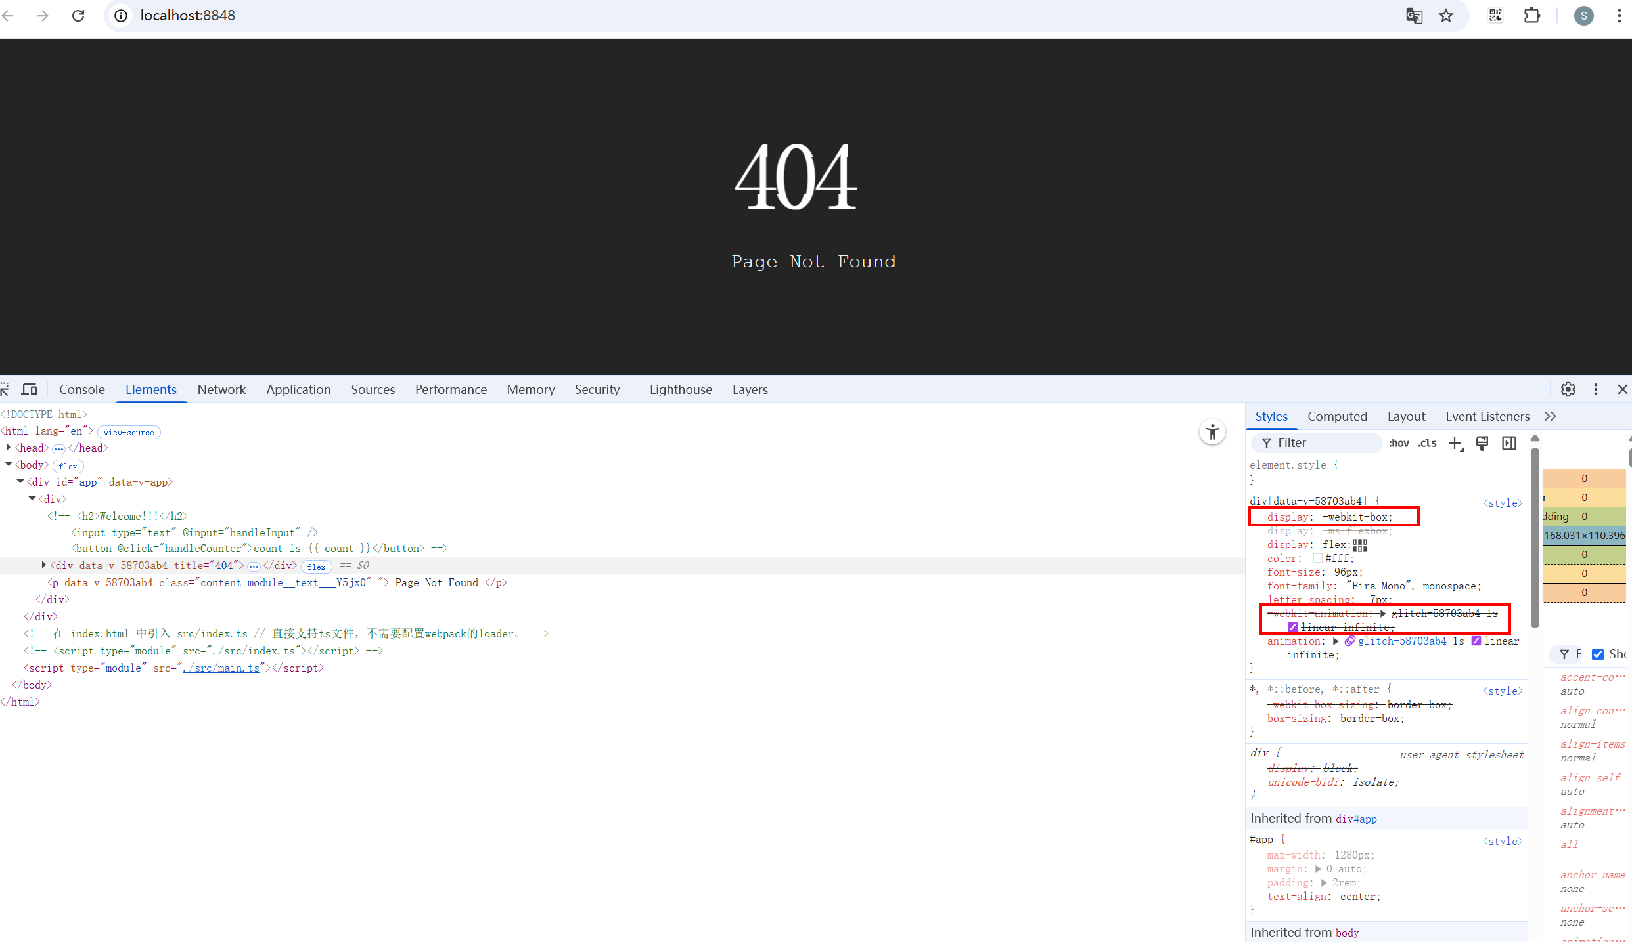Viewport: 1632px width, 942px height.
Task: Switch to the Network tab
Action: click(x=221, y=389)
